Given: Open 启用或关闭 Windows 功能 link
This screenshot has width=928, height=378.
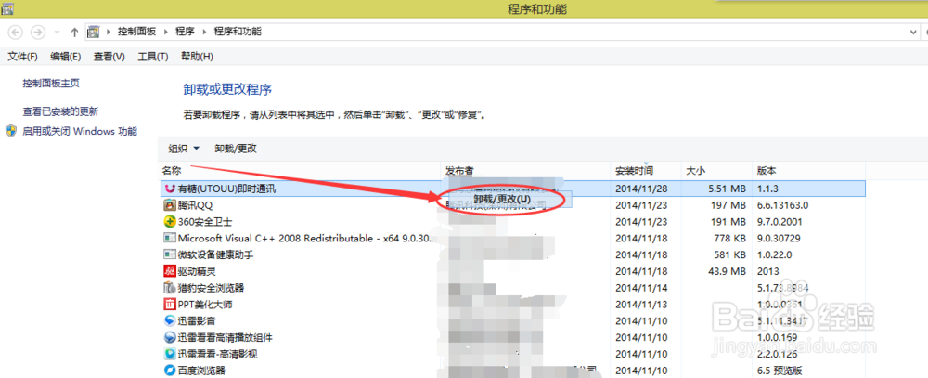Looking at the screenshot, I should (80, 132).
